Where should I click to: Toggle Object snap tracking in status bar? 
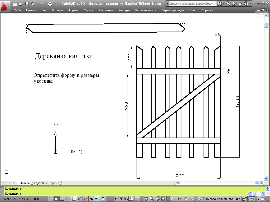coord(80,199)
